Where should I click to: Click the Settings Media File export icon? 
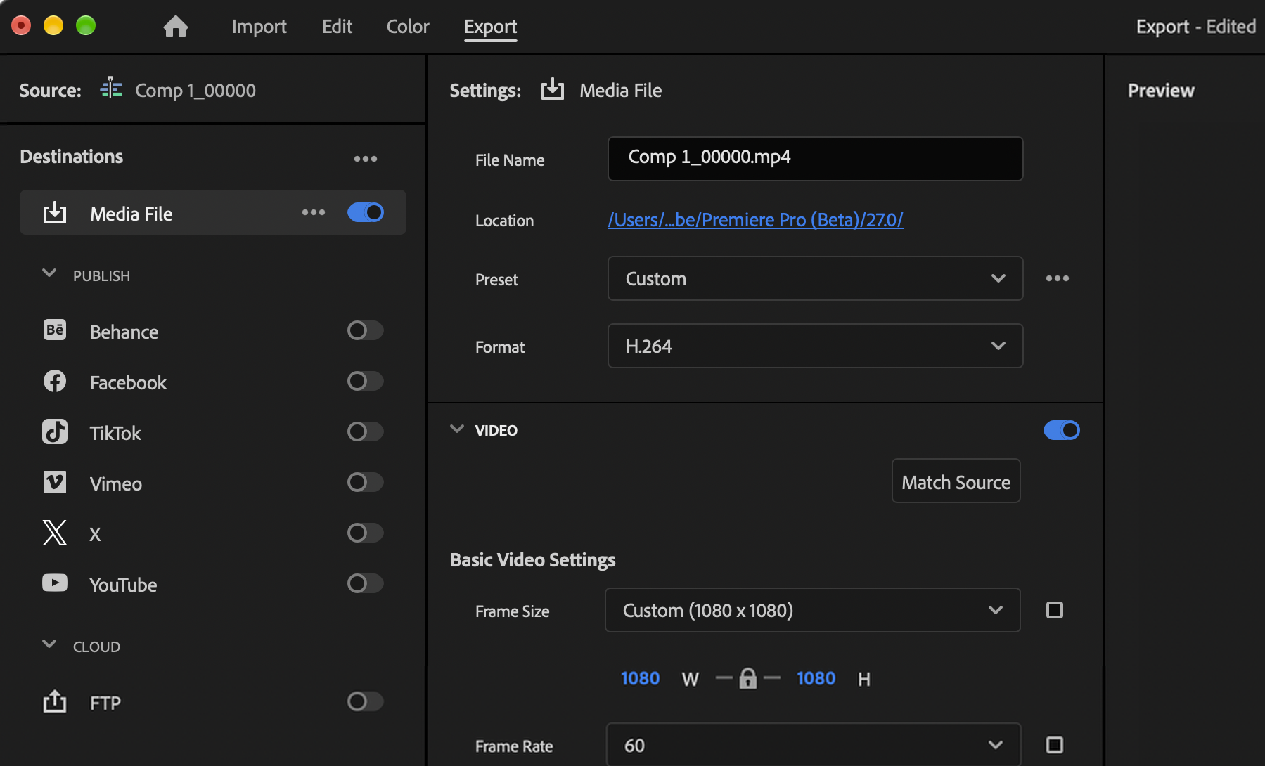[553, 89]
